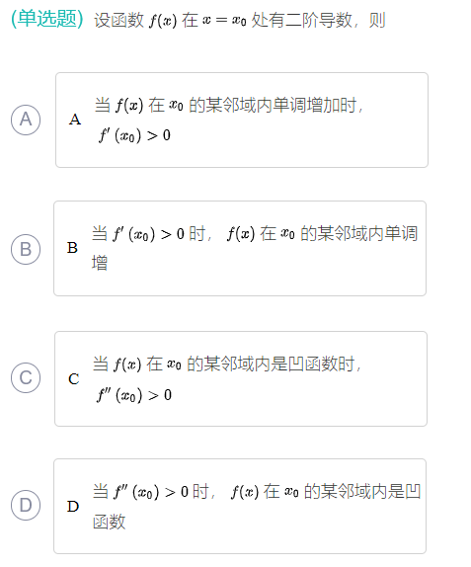Click the teal (单选题) question type label
Viewport: 471px width, 567px height.
47,19
